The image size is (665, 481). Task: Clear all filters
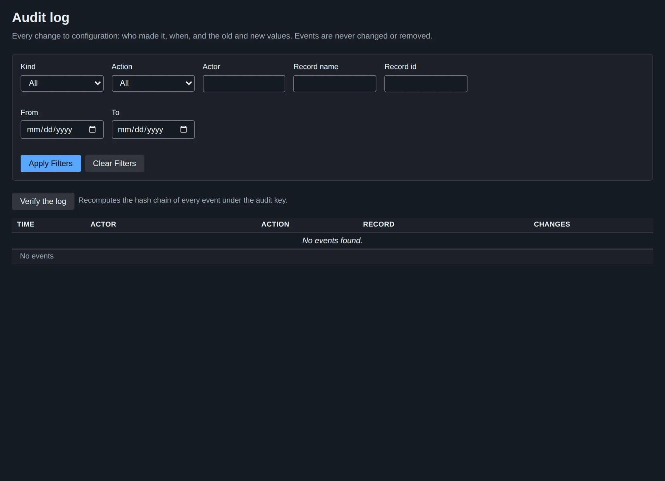click(115, 163)
